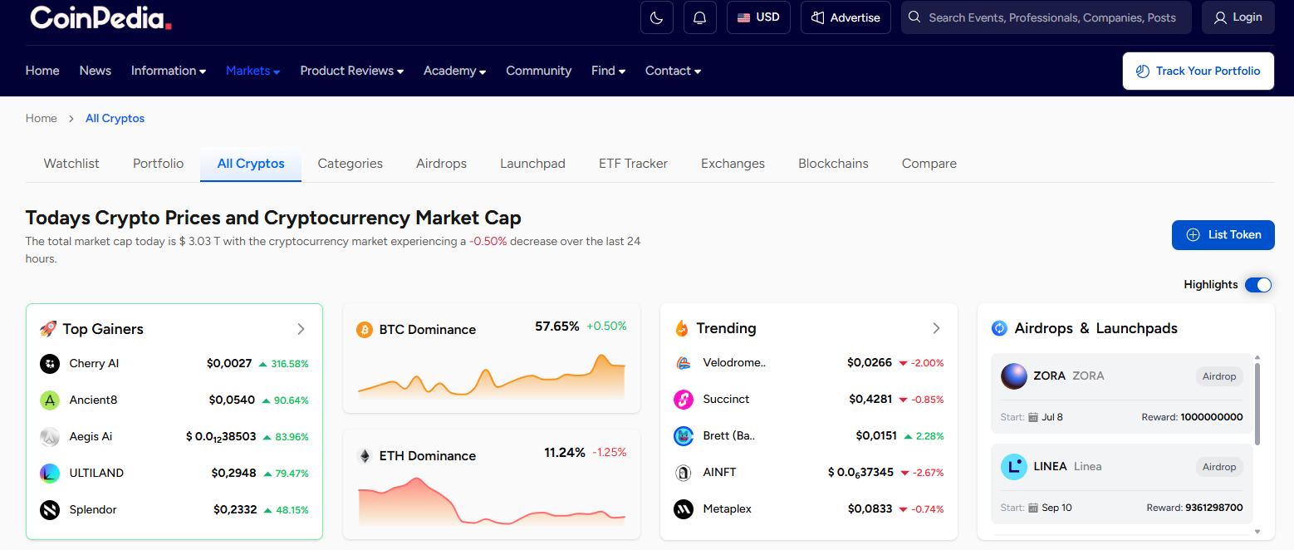The width and height of the screenshot is (1294, 550).
Task: Expand the Markets dropdown menu
Action: (x=252, y=71)
